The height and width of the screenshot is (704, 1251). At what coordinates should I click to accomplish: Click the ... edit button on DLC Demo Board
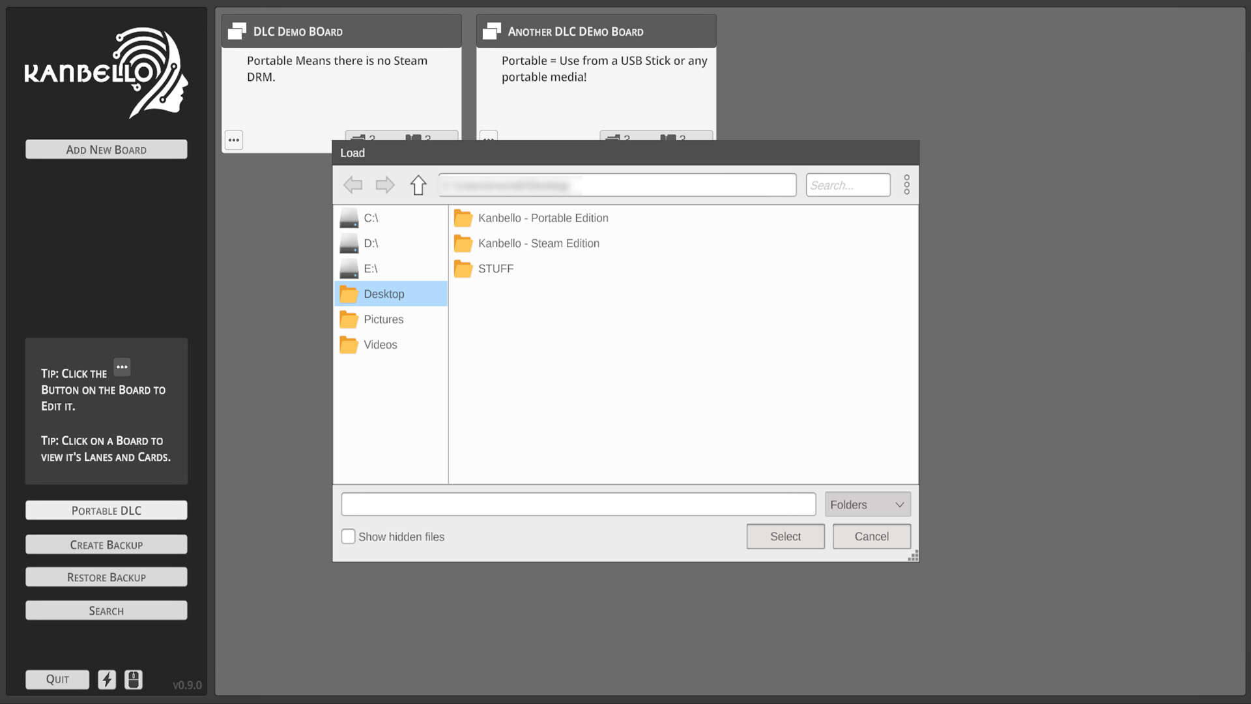click(233, 139)
